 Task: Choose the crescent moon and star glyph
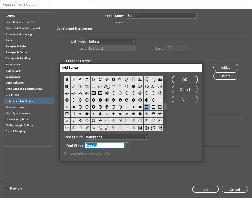[94, 79]
